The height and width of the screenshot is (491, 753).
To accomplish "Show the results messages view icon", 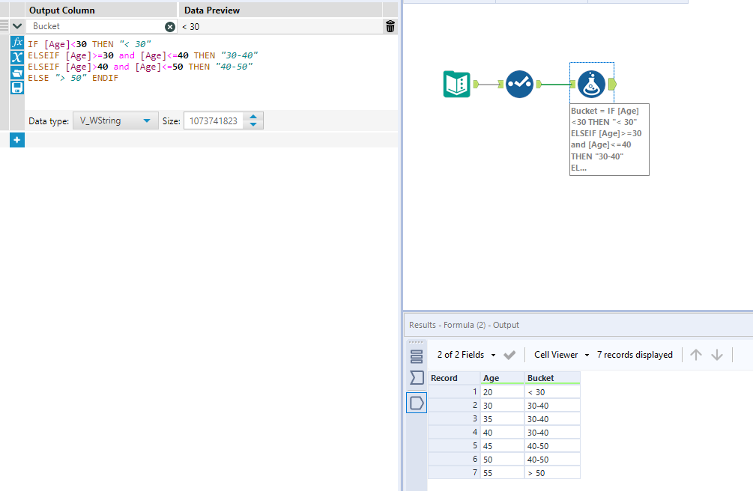I will click(417, 356).
